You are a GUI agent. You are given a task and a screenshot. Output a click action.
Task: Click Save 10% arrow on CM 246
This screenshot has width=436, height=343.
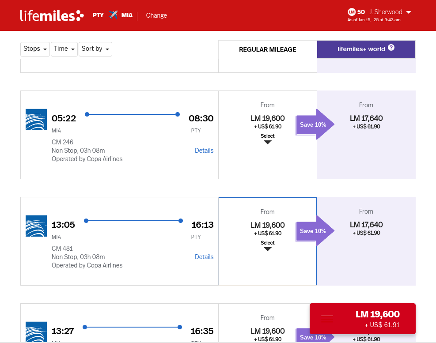click(315, 124)
